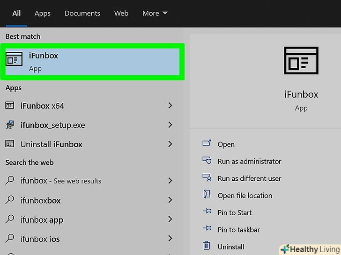Open the More filter dropdown
The width and height of the screenshot is (341, 255).
point(155,14)
